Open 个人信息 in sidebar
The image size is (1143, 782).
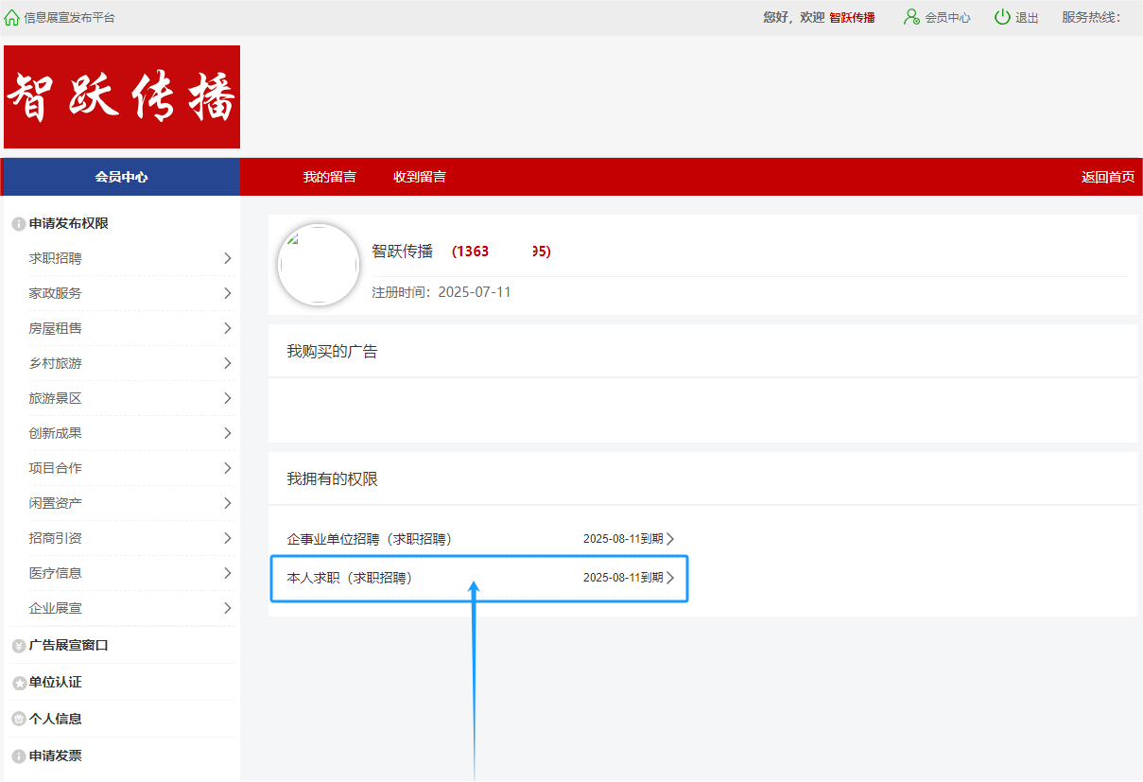(x=56, y=720)
